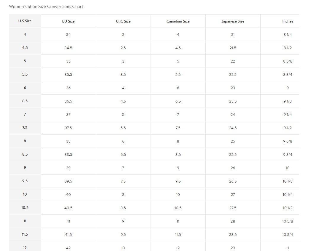Select the 8 5/8 inches cell
The height and width of the screenshot is (251, 316).
(288, 61)
